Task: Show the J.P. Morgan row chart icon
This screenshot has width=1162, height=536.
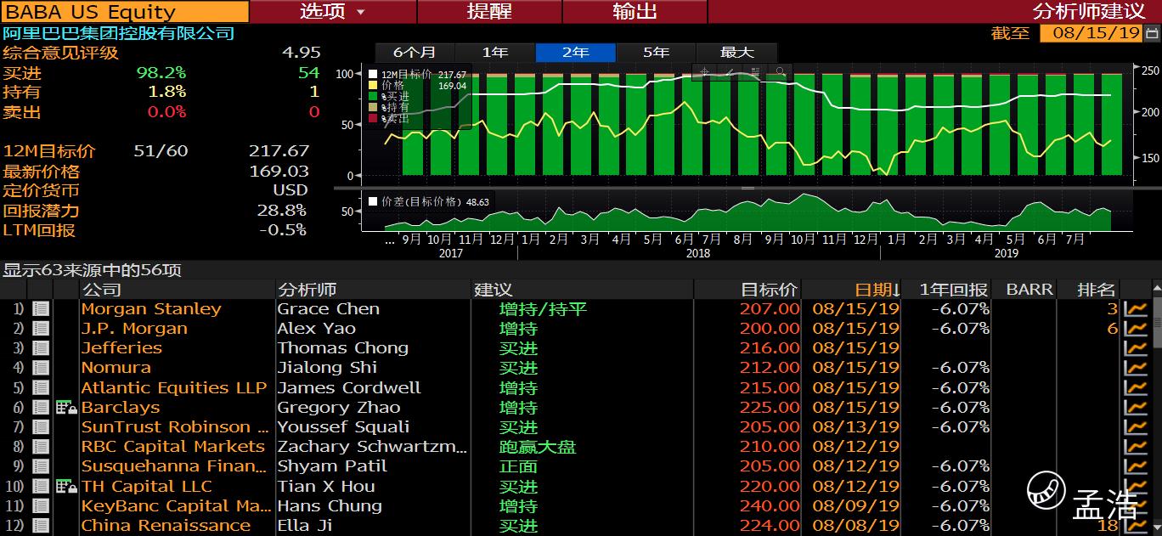Action: click(x=1136, y=329)
